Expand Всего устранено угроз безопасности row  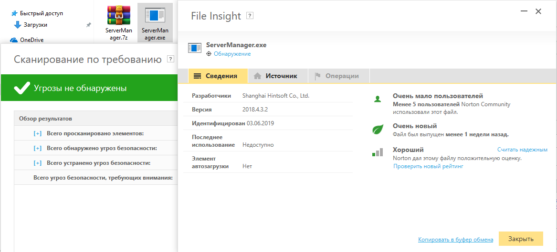(x=38, y=163)
